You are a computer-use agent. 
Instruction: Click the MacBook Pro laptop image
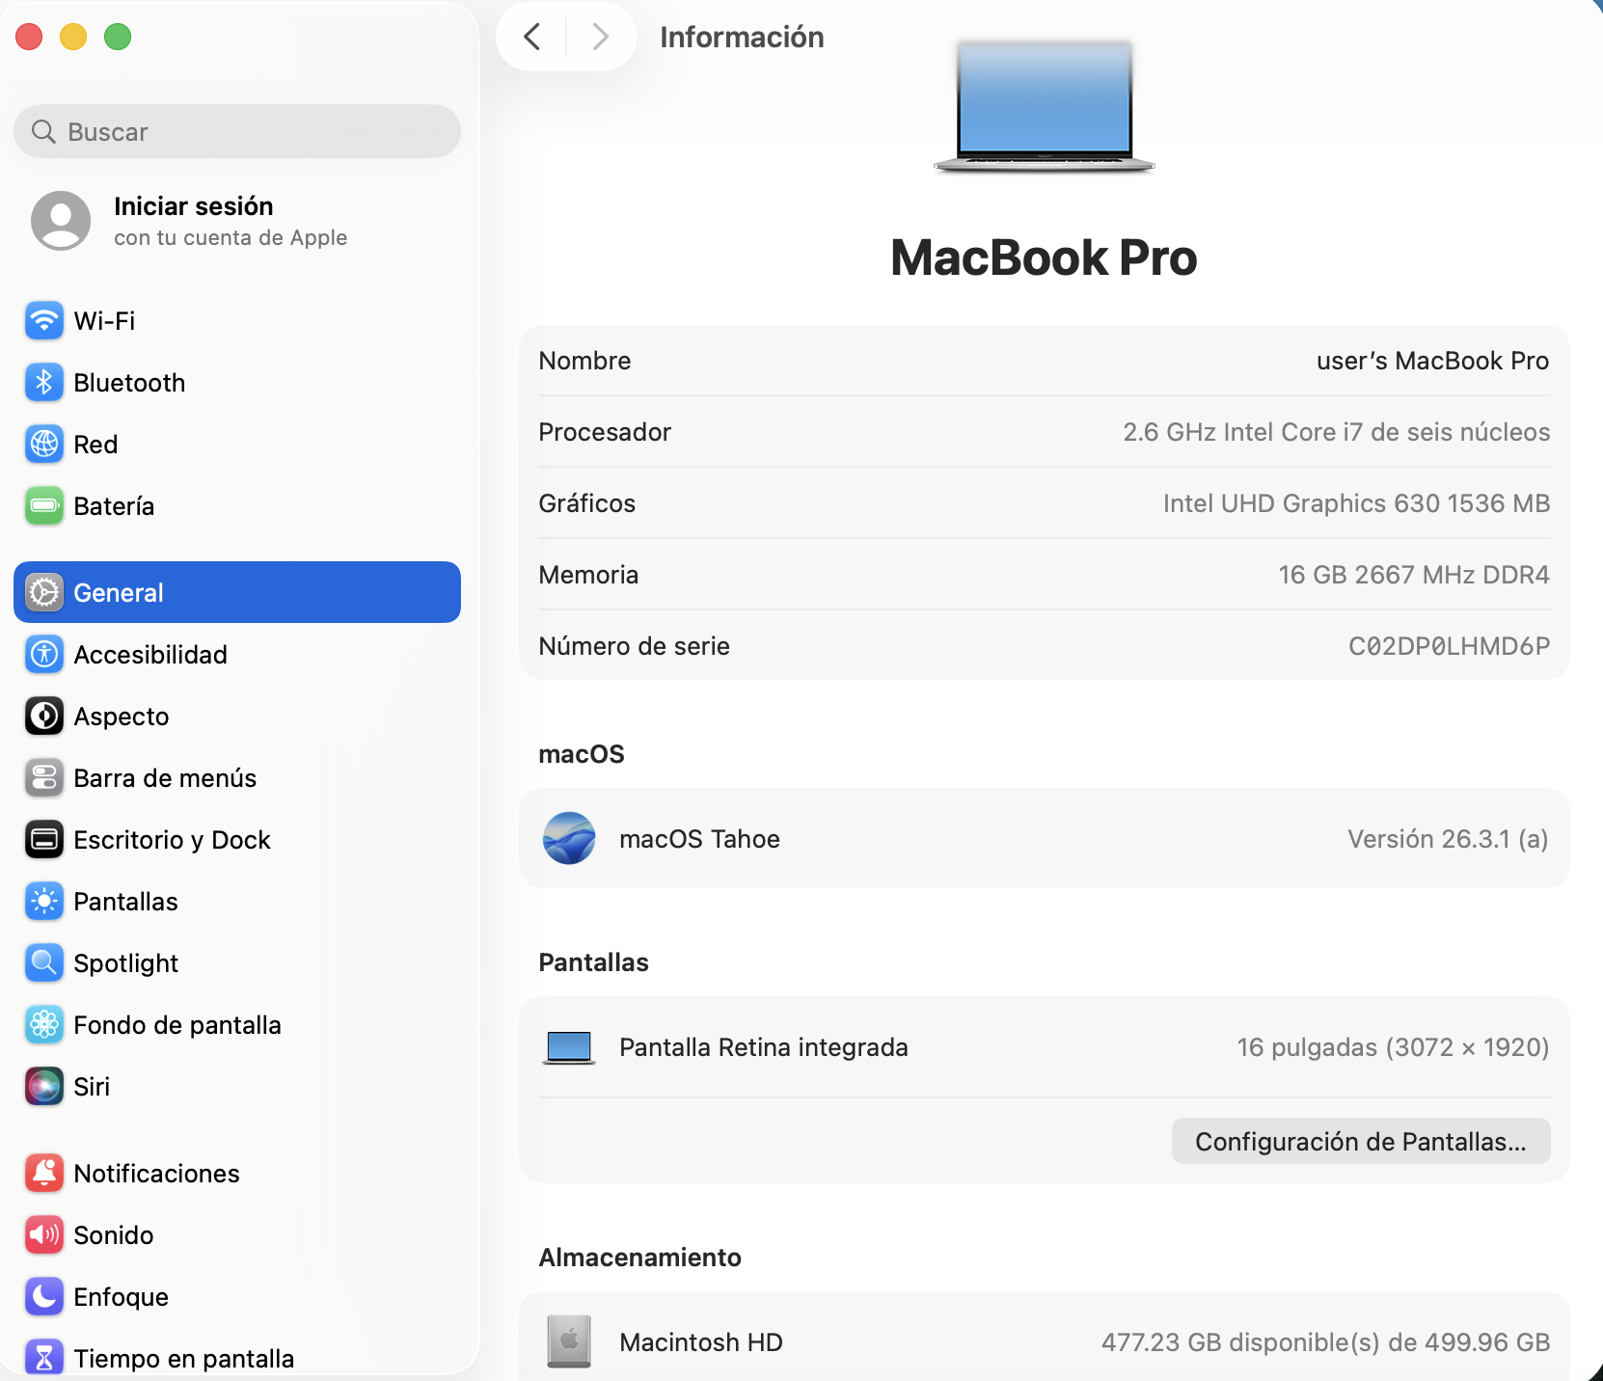point(1044,106)
